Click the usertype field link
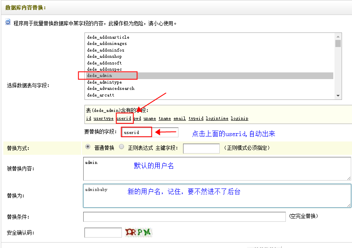 coord(103,118)
